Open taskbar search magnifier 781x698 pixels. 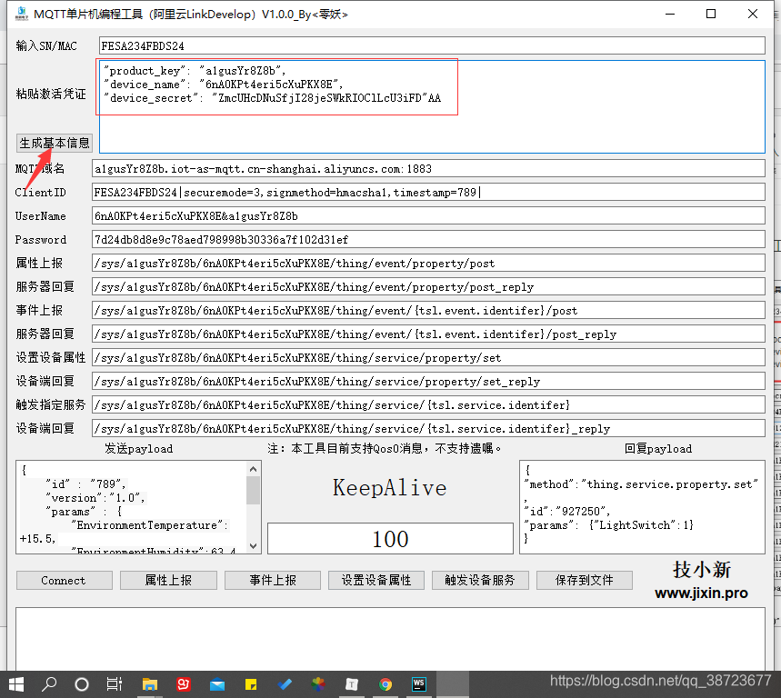[49, 684]
